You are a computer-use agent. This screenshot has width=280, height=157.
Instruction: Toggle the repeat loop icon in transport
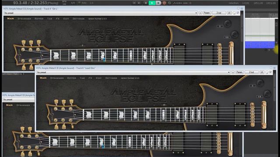click(x=169, y=3)
